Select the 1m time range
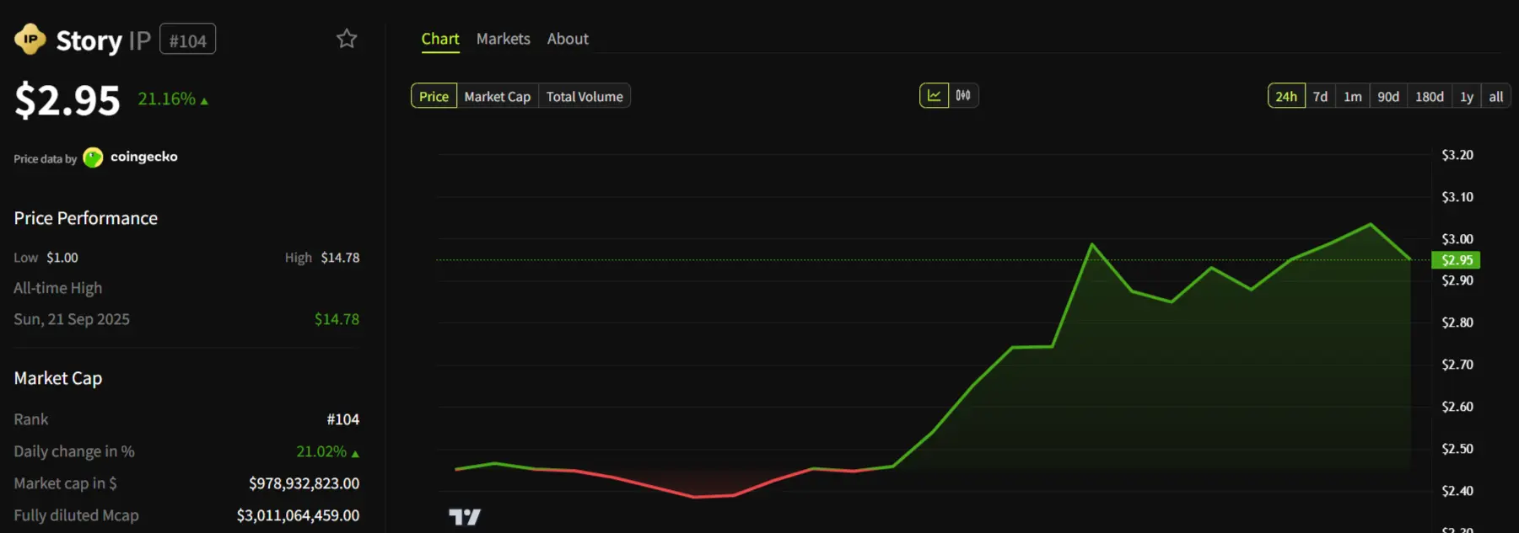 pos(1353,96)
